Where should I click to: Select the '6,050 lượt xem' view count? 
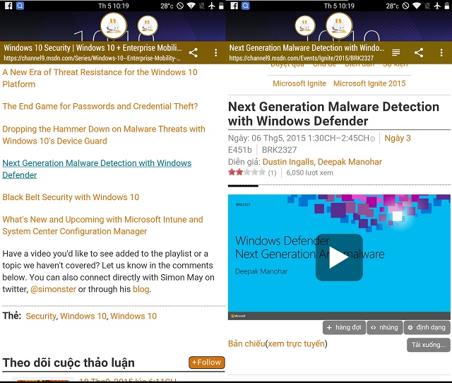(309, 172)
